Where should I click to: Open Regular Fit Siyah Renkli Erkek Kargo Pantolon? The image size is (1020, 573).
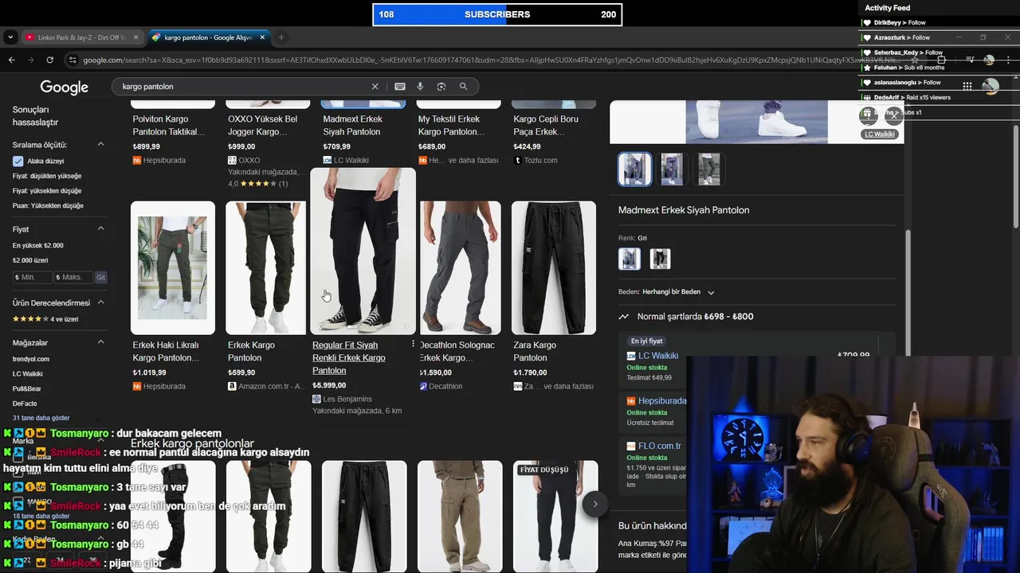[349, 357]
